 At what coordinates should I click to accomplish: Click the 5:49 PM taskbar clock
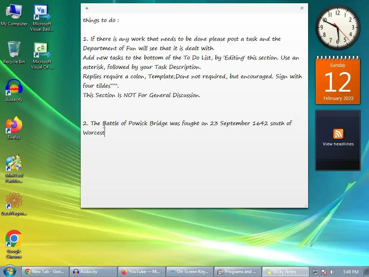coord(351,272)
